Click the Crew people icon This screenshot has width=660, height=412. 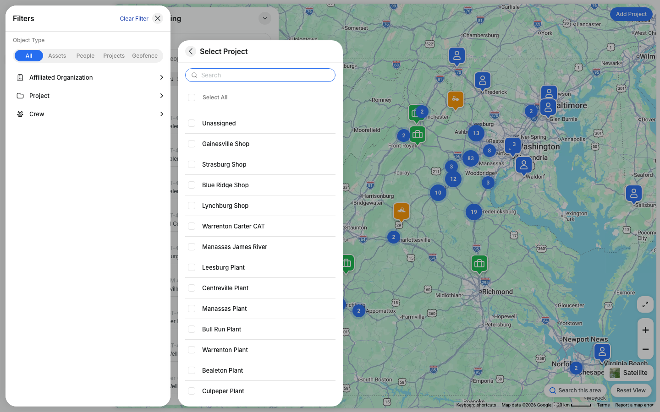click(x=20, y=114)
